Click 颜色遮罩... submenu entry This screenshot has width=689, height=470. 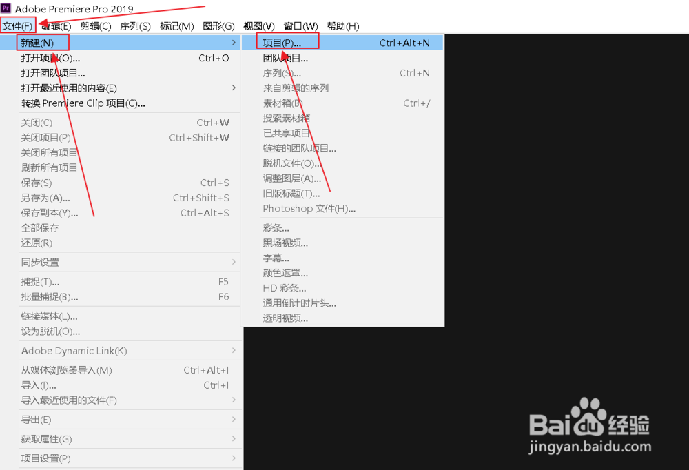pyautogui.click(x=342, y=273)
